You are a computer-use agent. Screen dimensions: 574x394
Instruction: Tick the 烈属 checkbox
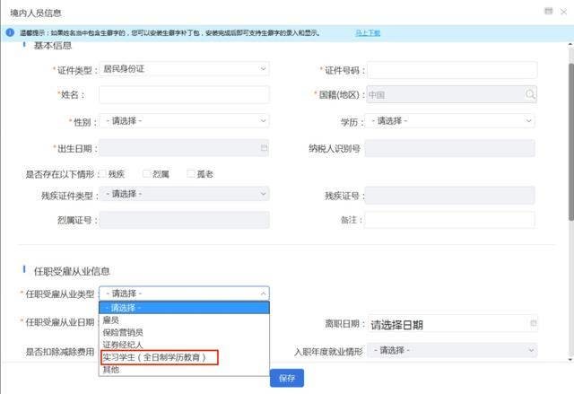[x=146, y=173]
